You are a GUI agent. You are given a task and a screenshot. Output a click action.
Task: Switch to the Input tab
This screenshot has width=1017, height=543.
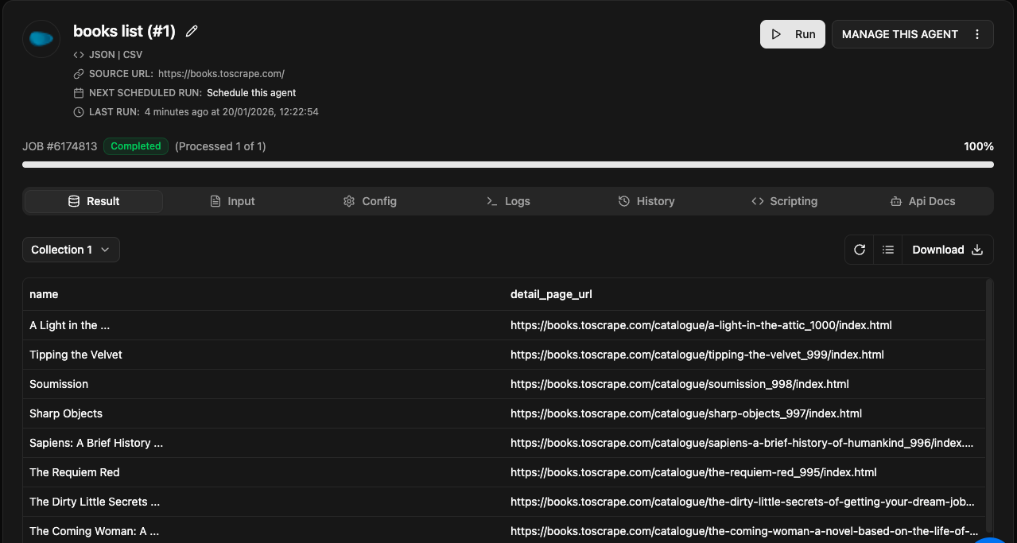[232, 201]
